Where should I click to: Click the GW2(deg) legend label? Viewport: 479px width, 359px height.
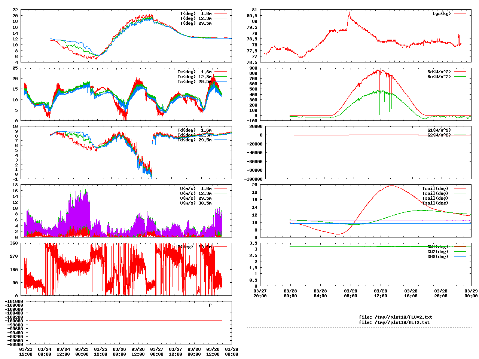coord(437,252)
